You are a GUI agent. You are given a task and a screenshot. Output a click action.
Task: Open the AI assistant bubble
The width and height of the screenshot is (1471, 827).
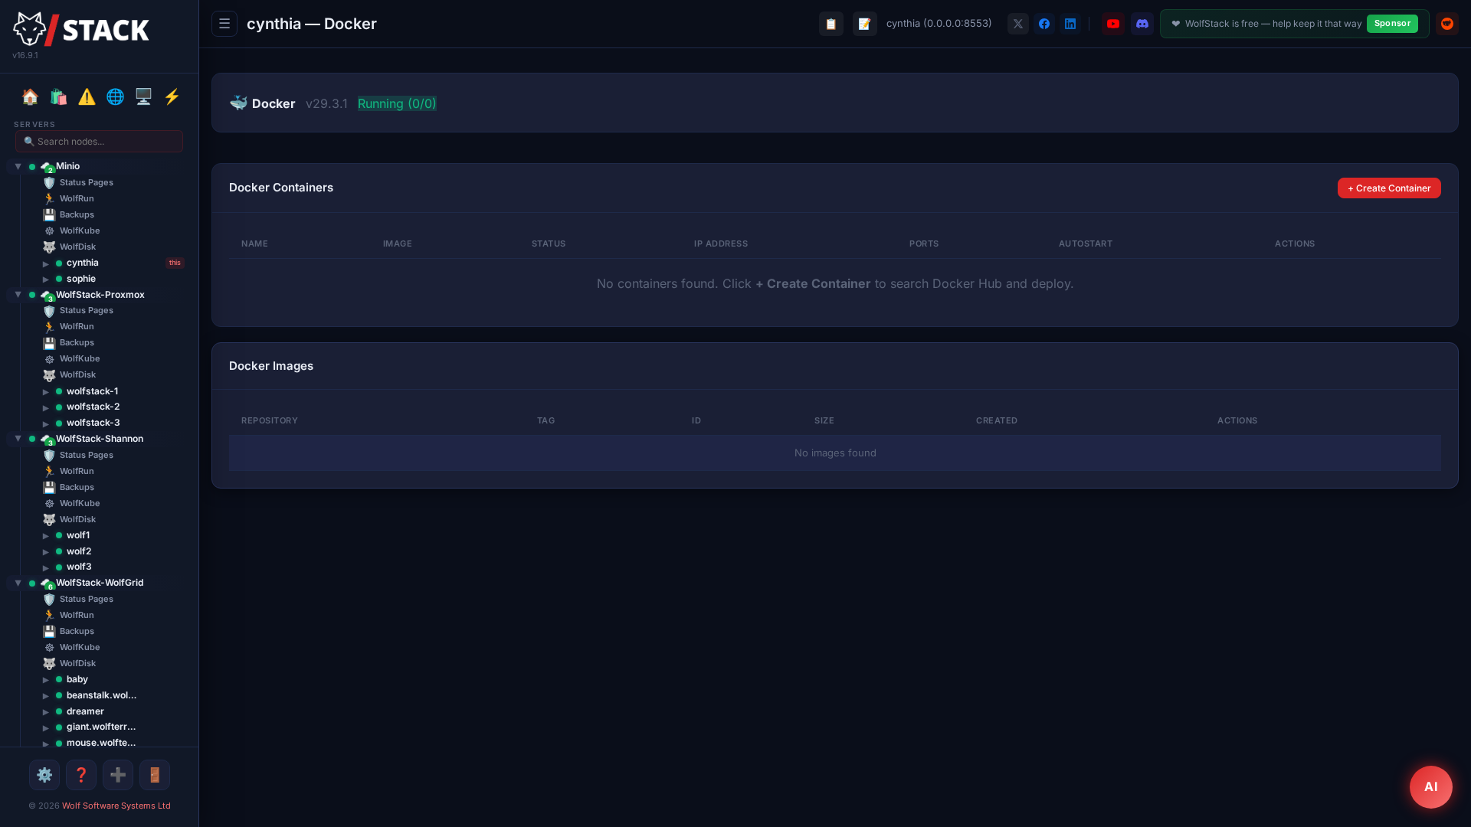(1431, 787)
